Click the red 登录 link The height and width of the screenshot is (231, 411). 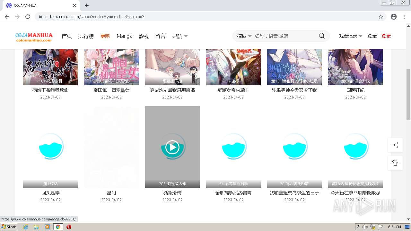tap(386, 36)
